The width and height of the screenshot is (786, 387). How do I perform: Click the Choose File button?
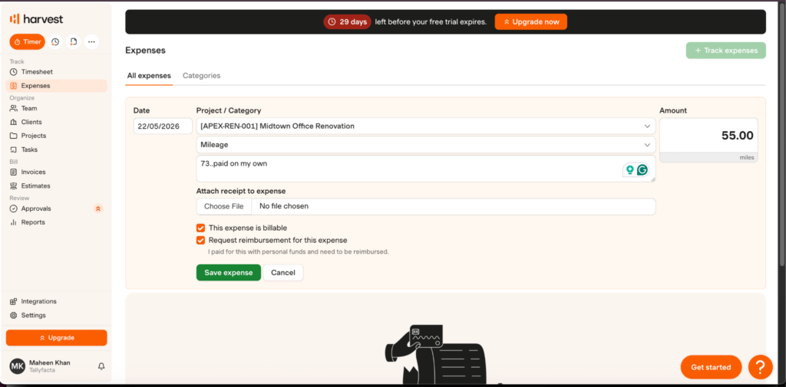(x=223, y=206)
